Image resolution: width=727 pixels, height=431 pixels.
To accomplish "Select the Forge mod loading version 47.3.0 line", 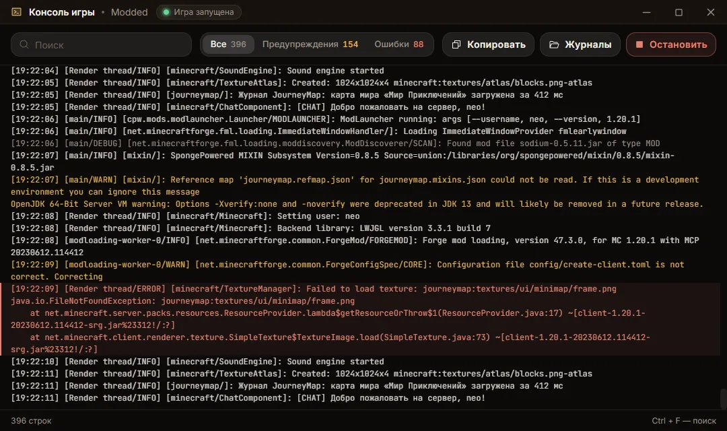I will 355,246.
